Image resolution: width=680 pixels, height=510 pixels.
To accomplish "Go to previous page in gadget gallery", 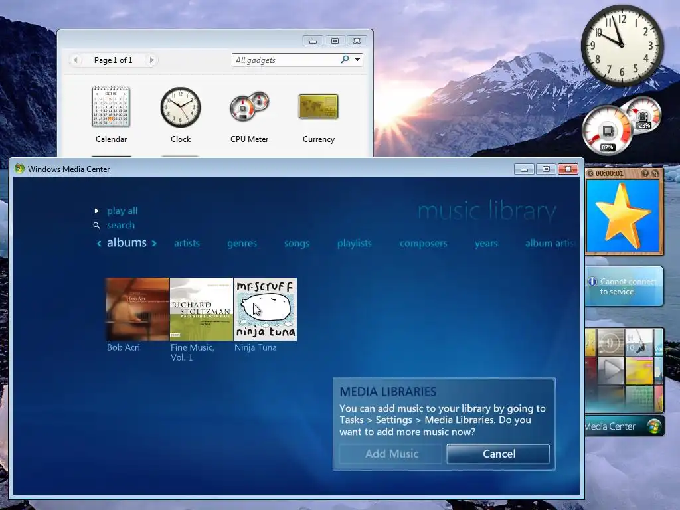I will point(76,60).
